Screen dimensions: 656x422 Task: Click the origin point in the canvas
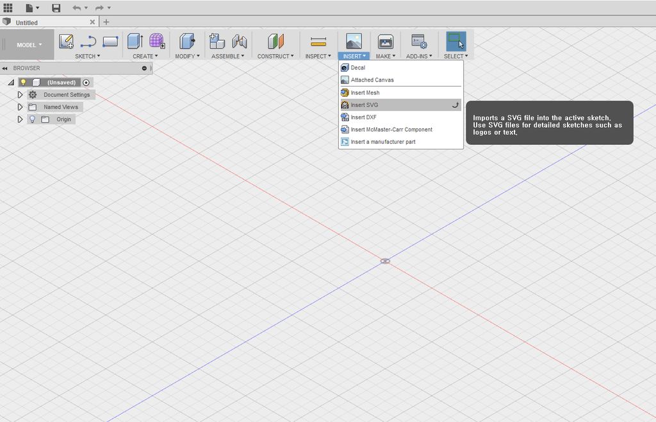(385, 261)
